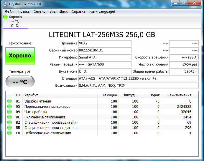Click the Прошивка field VBA2

(105, 43)
